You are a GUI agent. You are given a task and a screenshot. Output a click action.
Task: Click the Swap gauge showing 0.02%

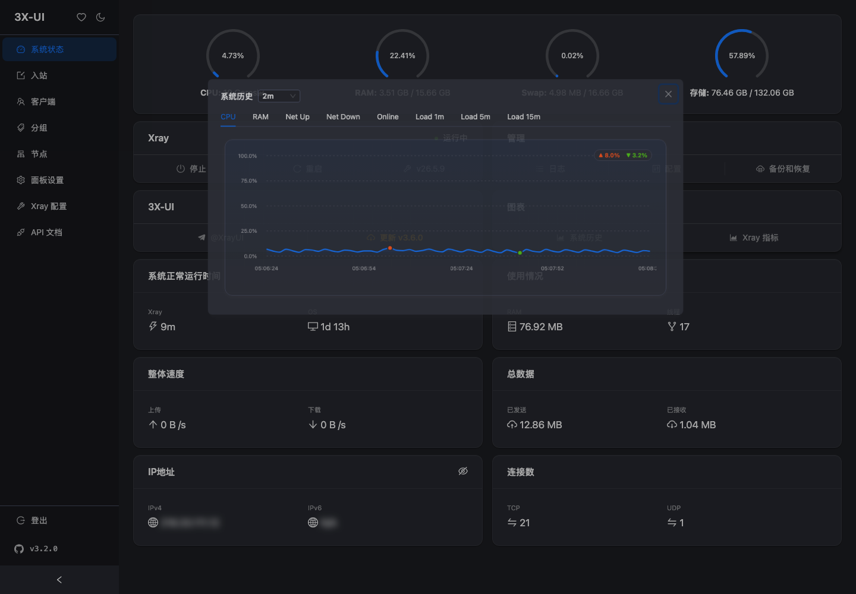click(x=572, y=55)
